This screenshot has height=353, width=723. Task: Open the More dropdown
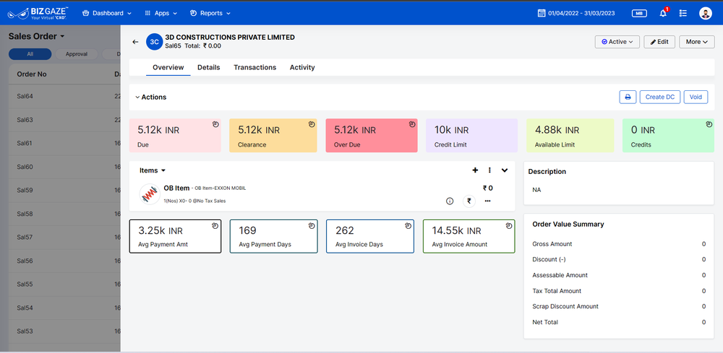[x=697, y=42]
